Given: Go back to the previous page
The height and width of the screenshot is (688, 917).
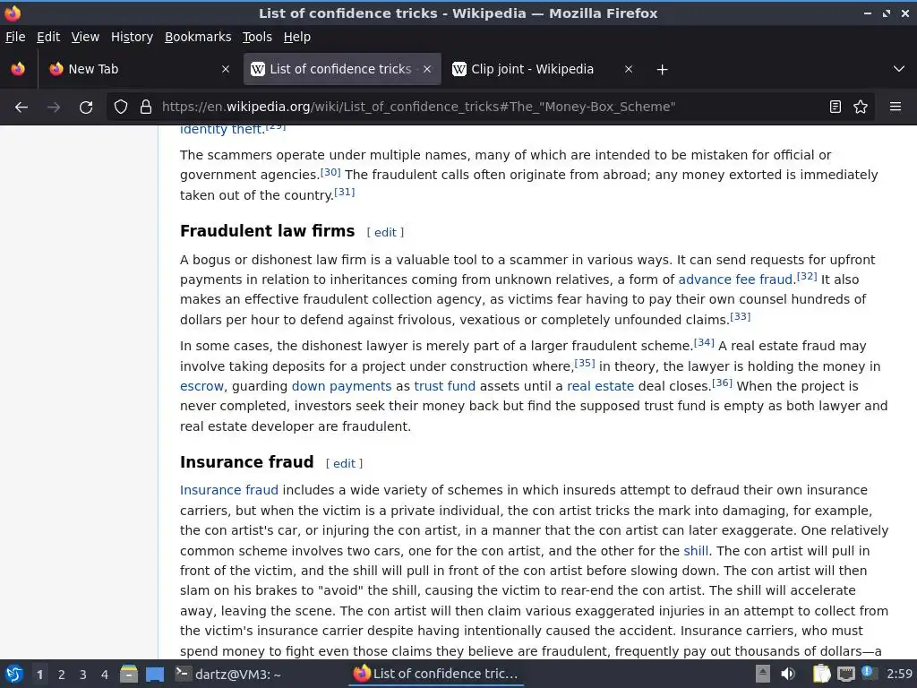Looking at the screenshot, I should coord(21,107).
